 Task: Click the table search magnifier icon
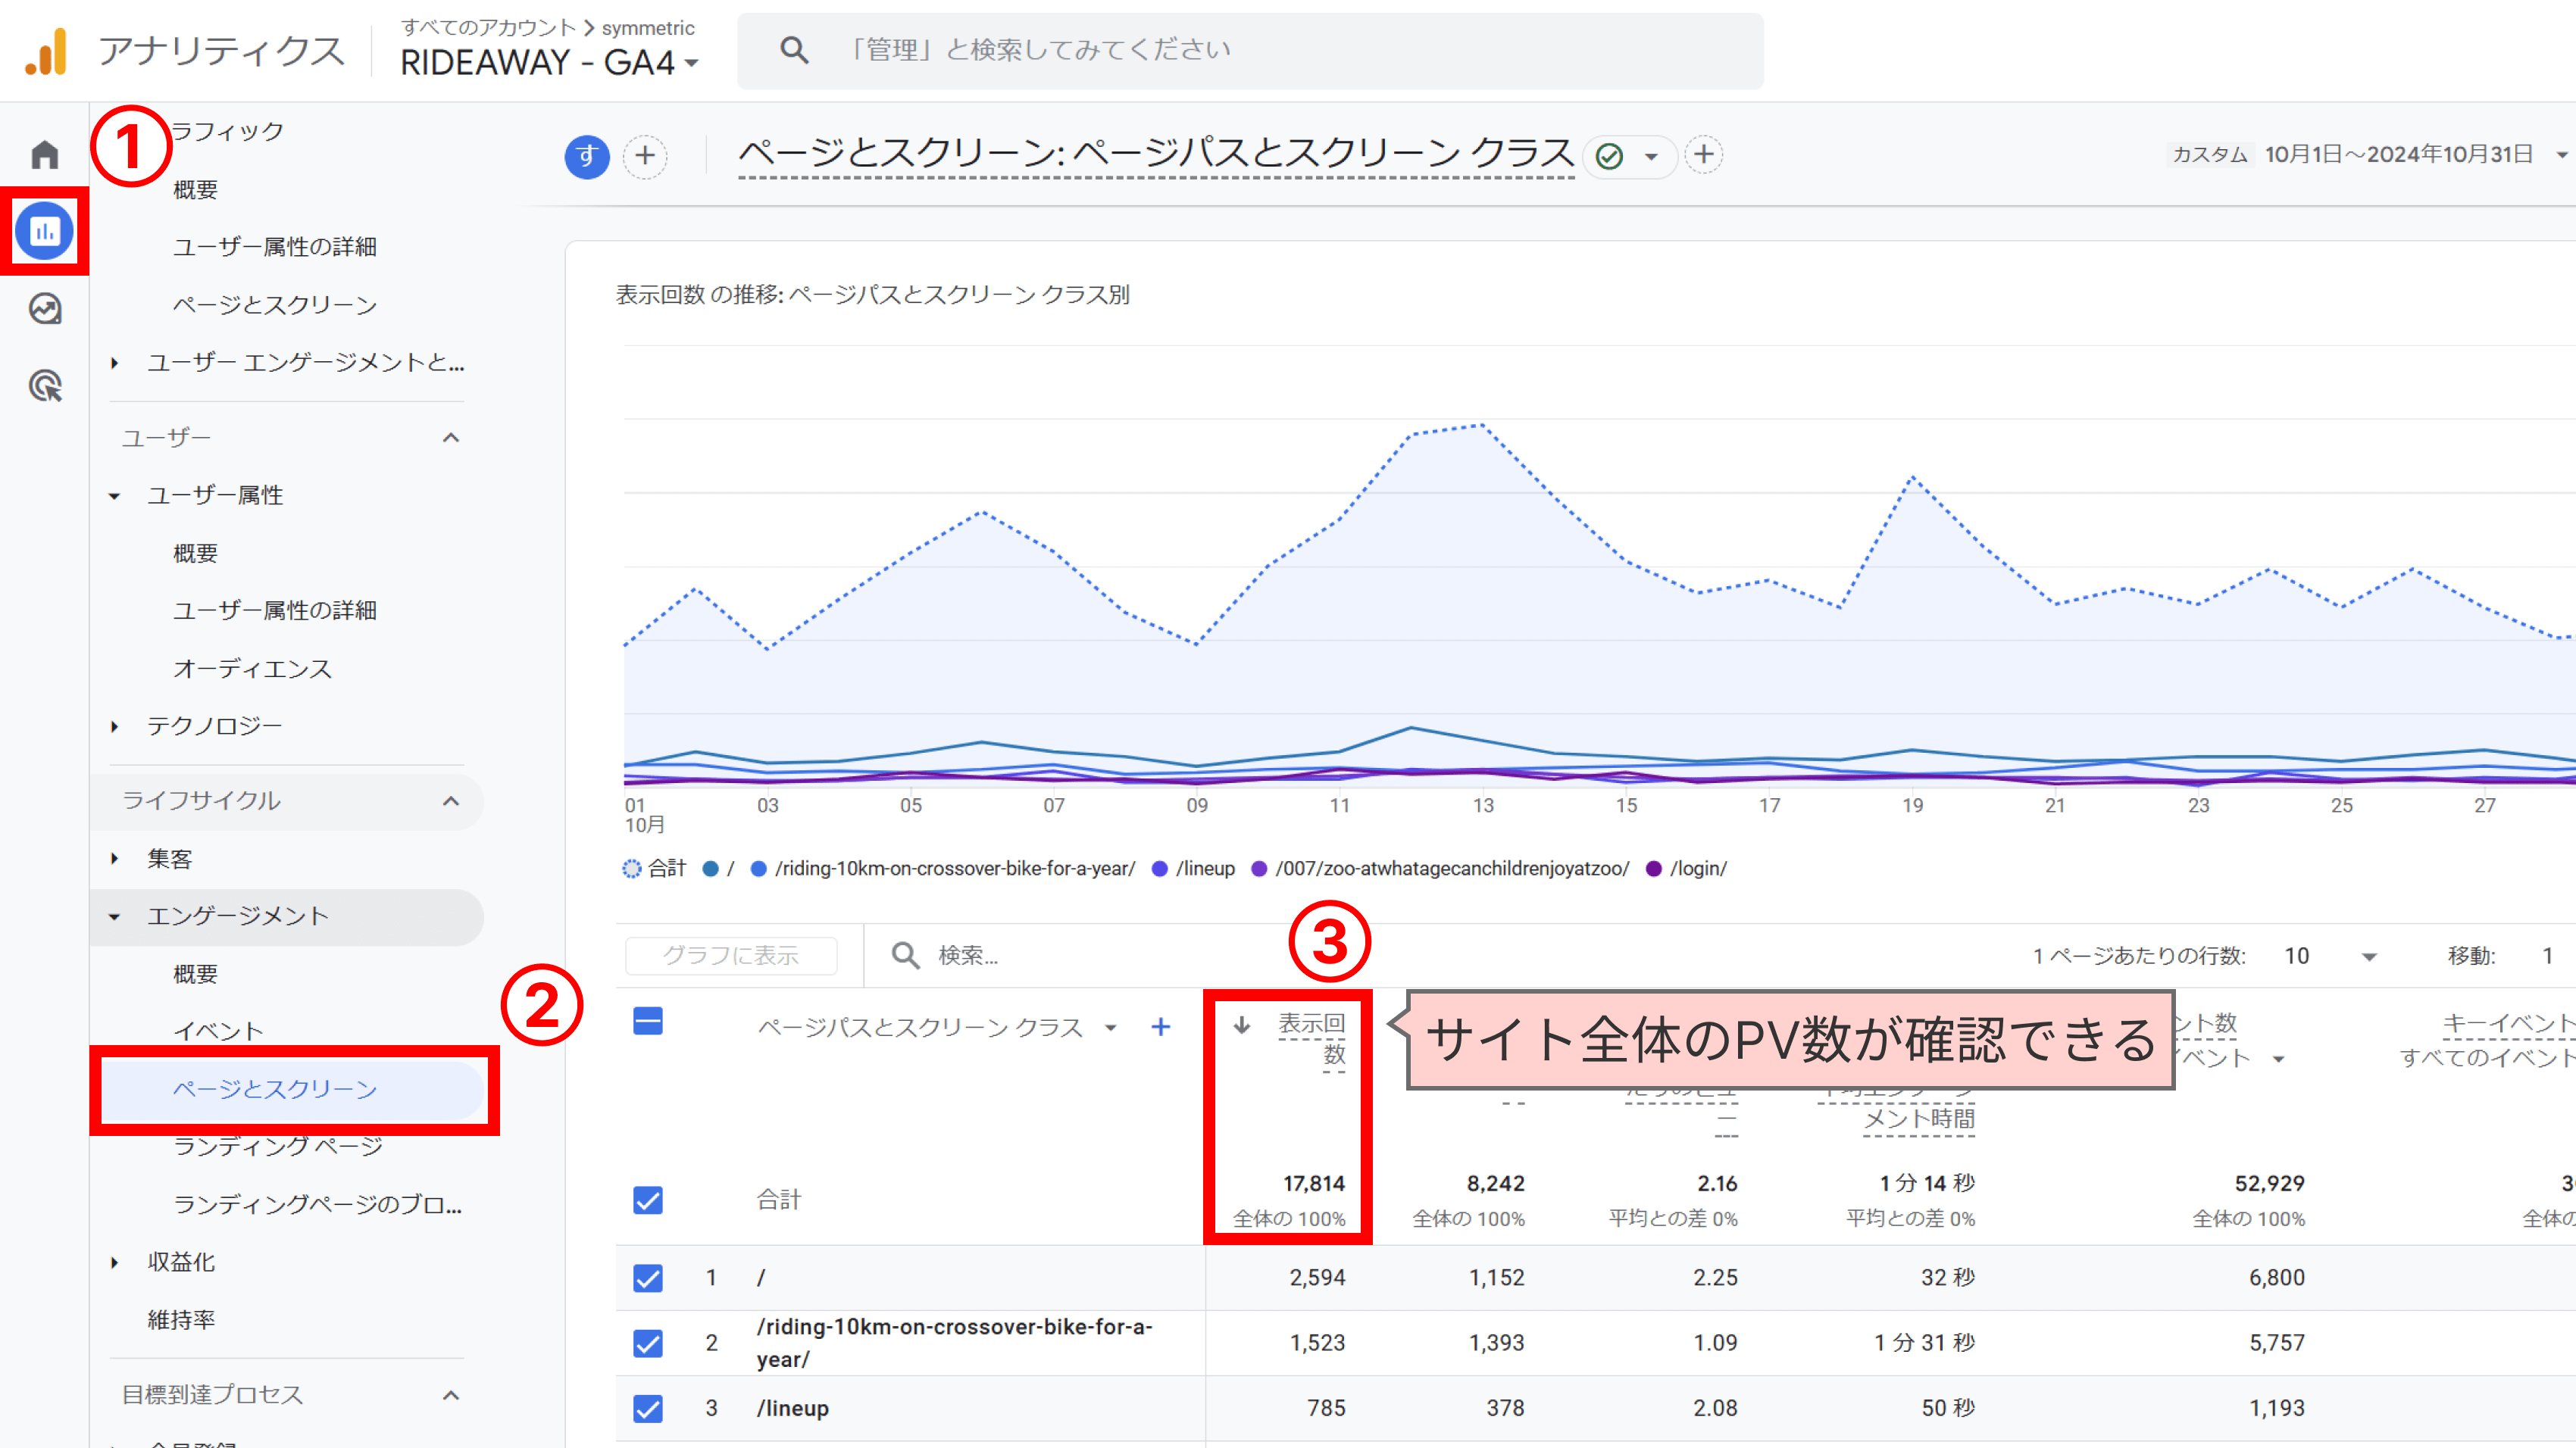[906, 955]
